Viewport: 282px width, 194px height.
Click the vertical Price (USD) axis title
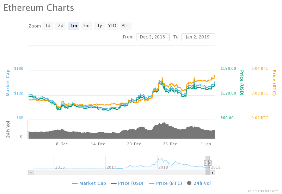242,83
